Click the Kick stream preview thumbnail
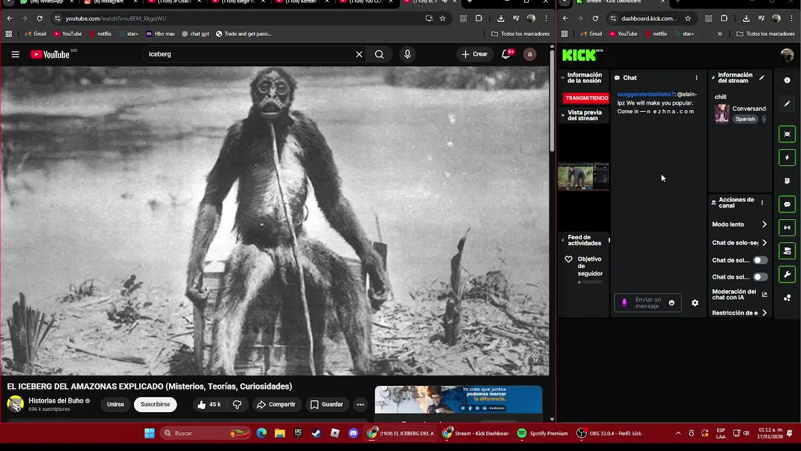The image size is (801, 451). (x=583, y=177)
